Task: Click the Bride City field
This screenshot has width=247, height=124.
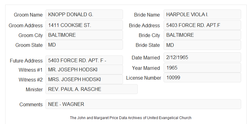Action: [x=202, y=35]
